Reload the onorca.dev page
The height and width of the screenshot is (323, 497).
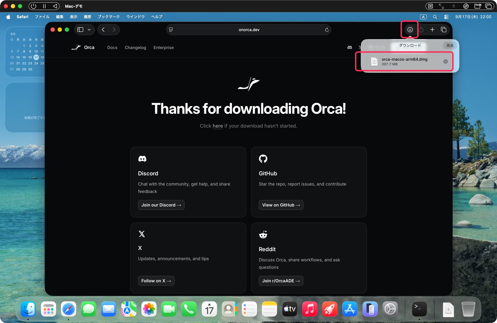(x=327, y=30)
